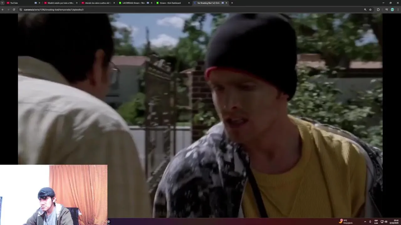Screen dimensions: 401x225
Task: Open the volume speaker tray icon
Action: 386,222
